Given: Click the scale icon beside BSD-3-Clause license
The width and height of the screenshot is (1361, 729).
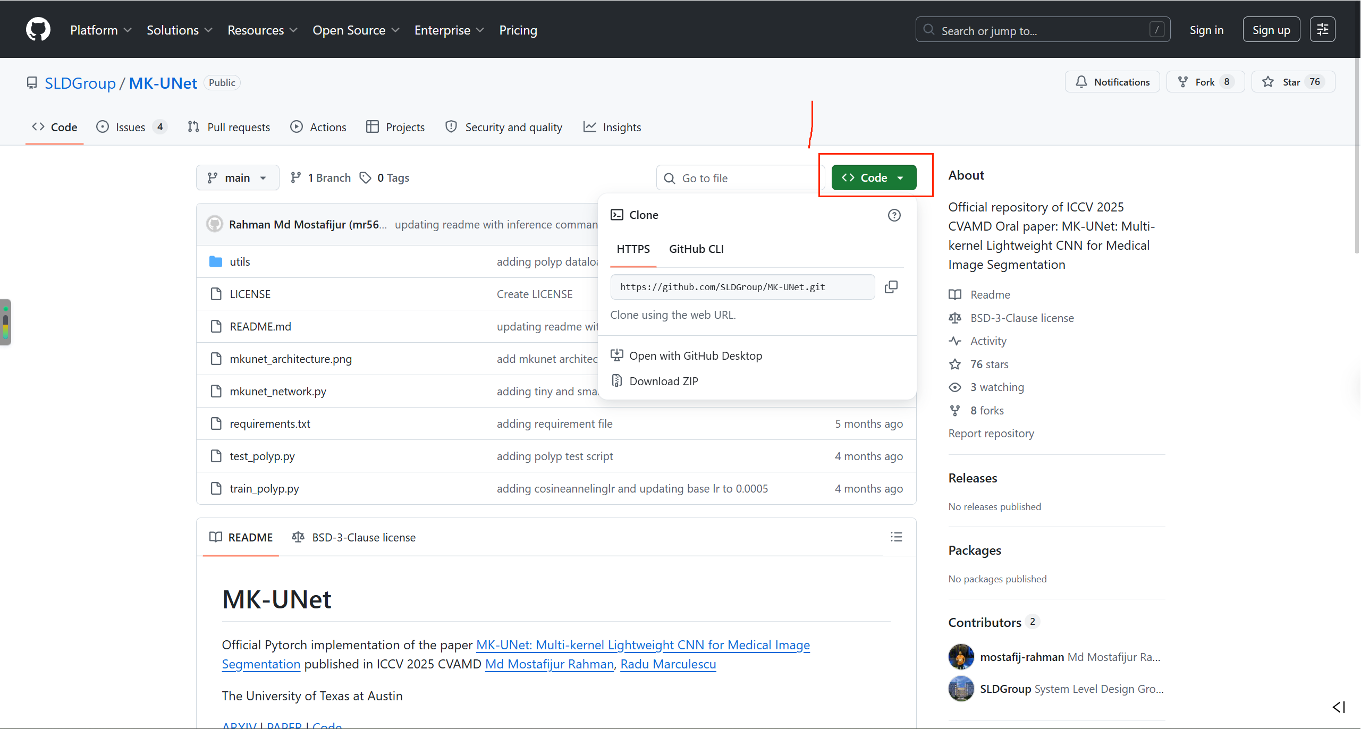Looking at the screenshot, I should pos(955,318).
